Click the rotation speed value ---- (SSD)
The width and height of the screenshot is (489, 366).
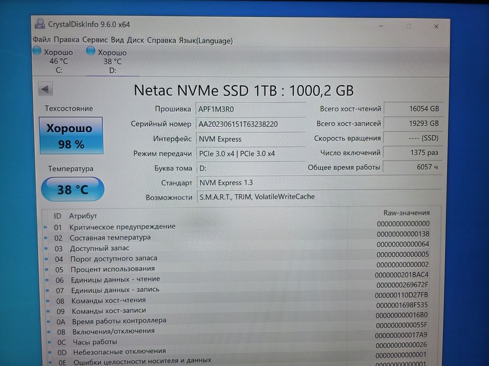click(413, 138)
